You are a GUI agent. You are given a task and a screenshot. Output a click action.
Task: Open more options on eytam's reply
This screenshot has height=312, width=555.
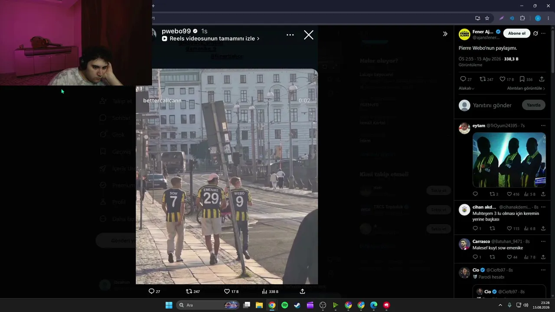(x=543, y=126)
